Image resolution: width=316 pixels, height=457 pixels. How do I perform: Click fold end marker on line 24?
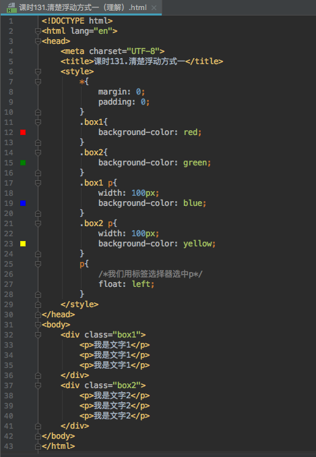pos(38,254)
